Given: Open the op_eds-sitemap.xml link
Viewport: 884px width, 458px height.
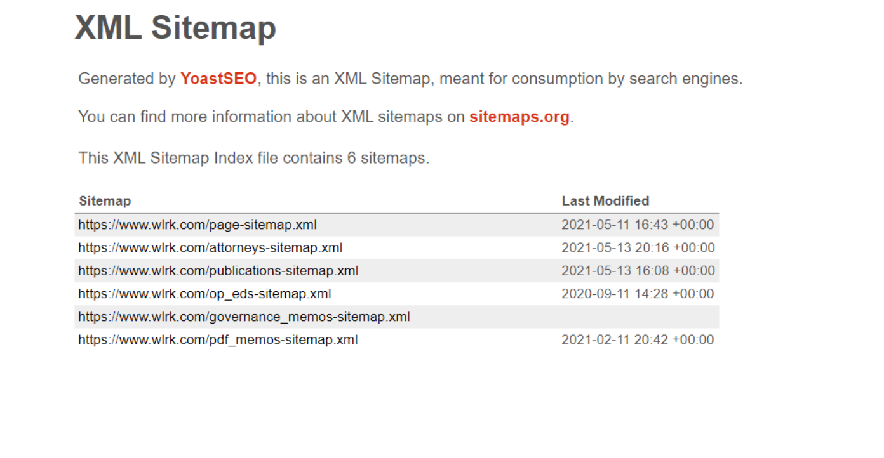Looking at the screenshot, I should click(x=204, y=294).
